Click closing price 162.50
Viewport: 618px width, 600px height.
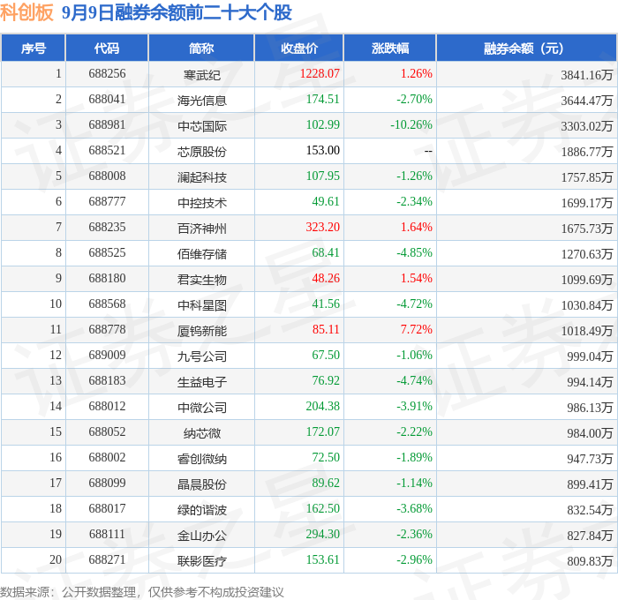point(323,509)
